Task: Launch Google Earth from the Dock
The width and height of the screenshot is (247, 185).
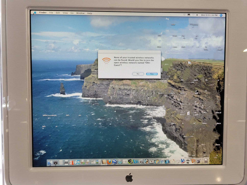Action: (x=115, y=162)
